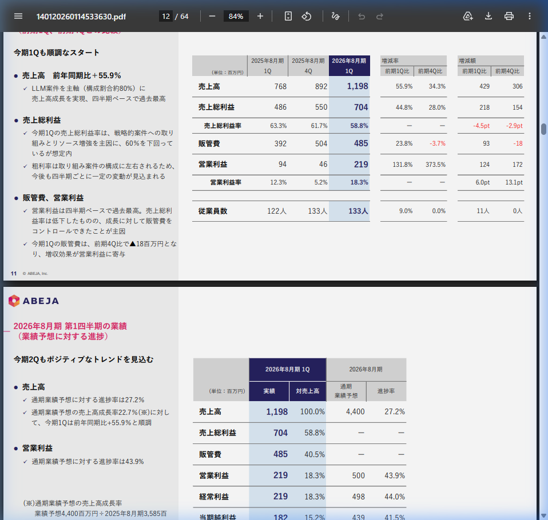
Task: Click the ABEJA logo on the slide
Action: [34, 301]
